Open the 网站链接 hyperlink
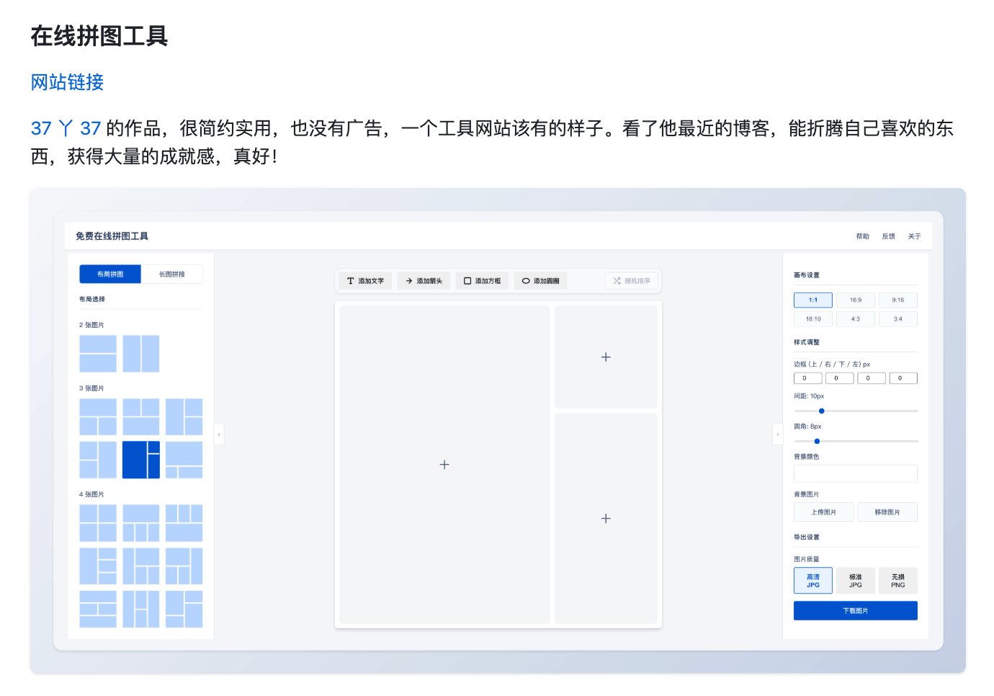The width and height of the screenshot is (994, 696). (67, 83)
